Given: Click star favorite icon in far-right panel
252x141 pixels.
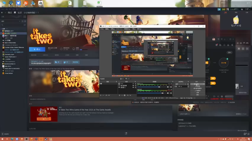Looking at the screenshot, I should (x=247, y=49).
